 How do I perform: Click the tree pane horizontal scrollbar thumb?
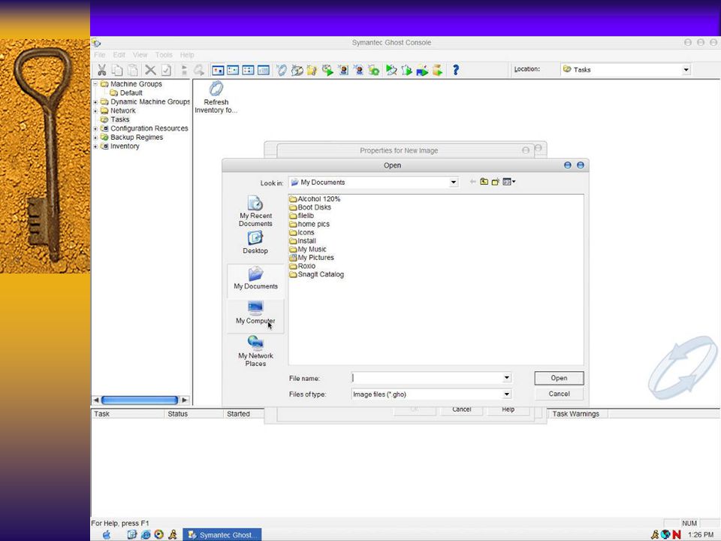pyautogui.click(x=140, y=400)
